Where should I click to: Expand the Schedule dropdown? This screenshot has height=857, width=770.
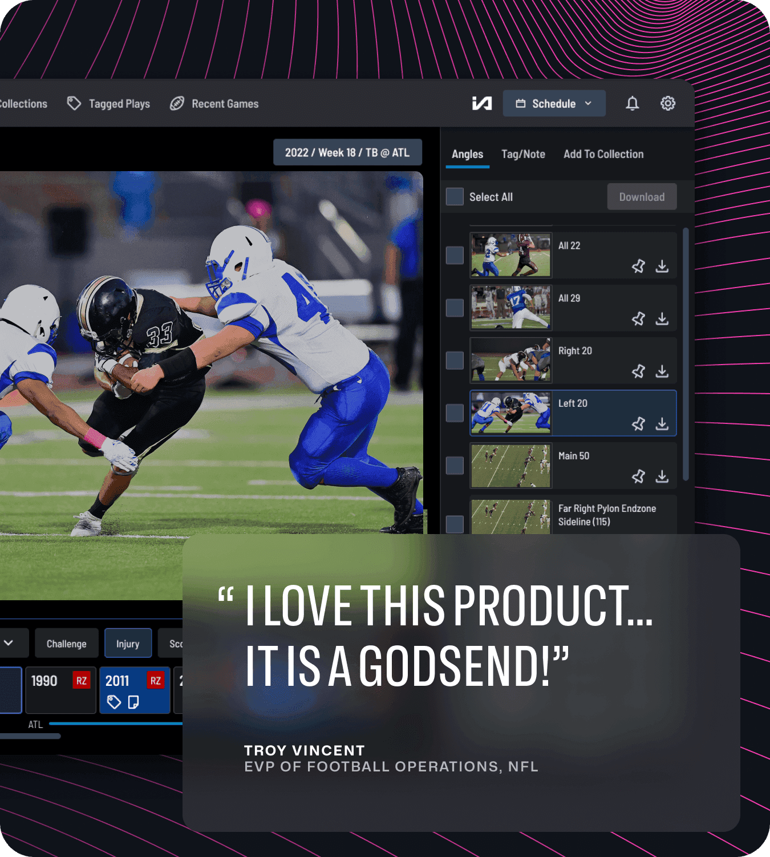pos(554,103)
